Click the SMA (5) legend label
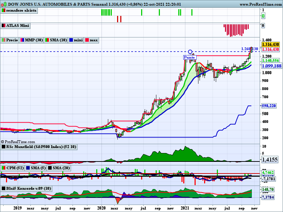This screenshot has width=283, height=212. click(36, 168)
